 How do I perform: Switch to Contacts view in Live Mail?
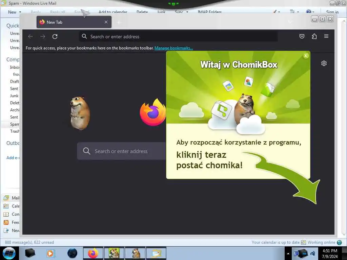tap(12, 214)
